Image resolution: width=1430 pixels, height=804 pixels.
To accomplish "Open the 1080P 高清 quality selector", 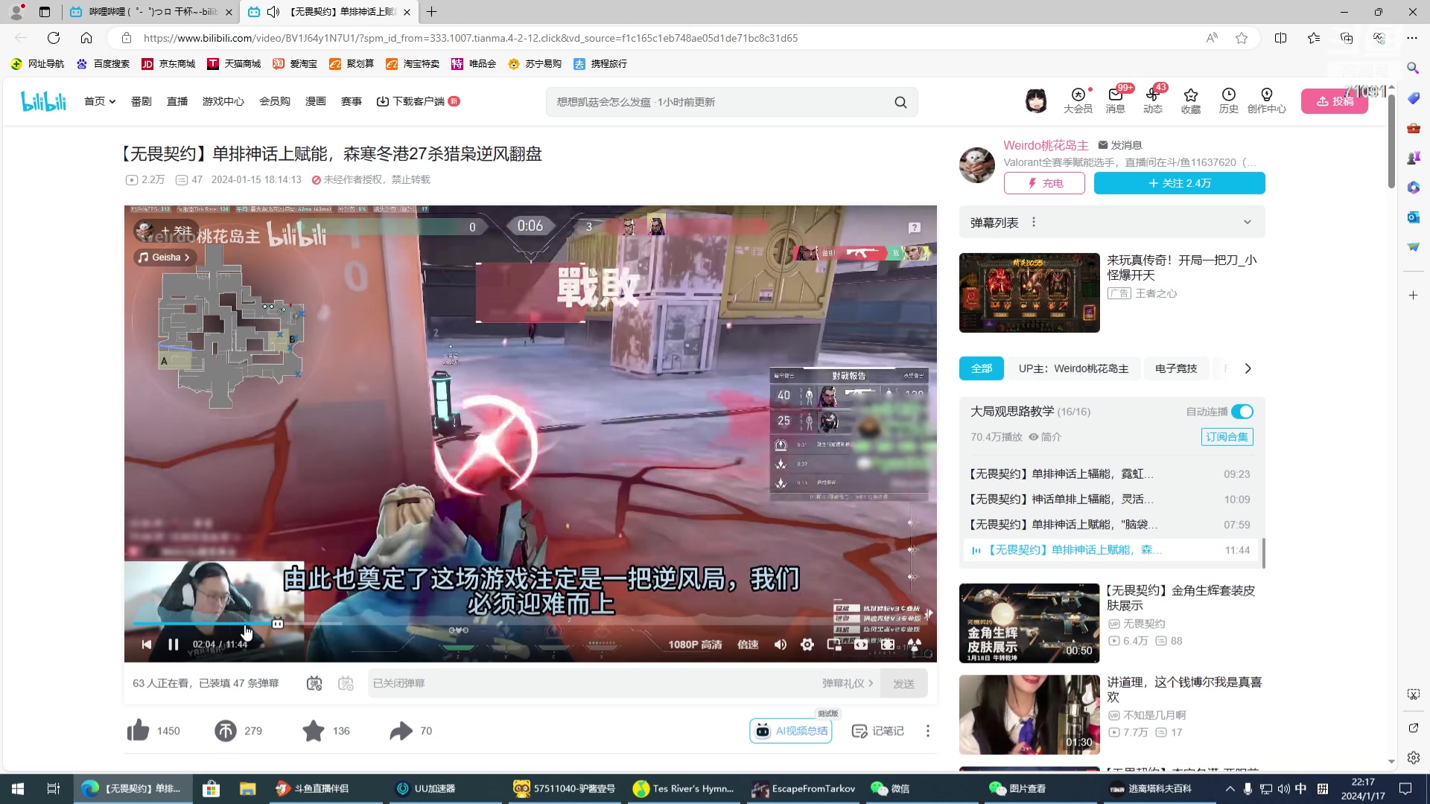I will click(x=695, y=645).
